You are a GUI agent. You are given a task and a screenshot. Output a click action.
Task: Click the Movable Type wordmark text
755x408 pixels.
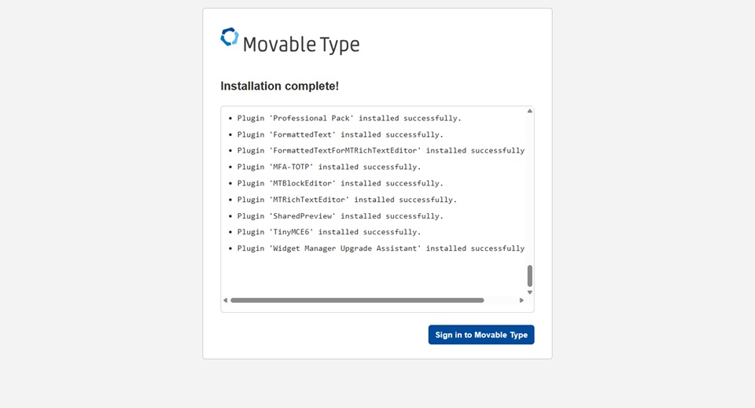tap(300, 45)
